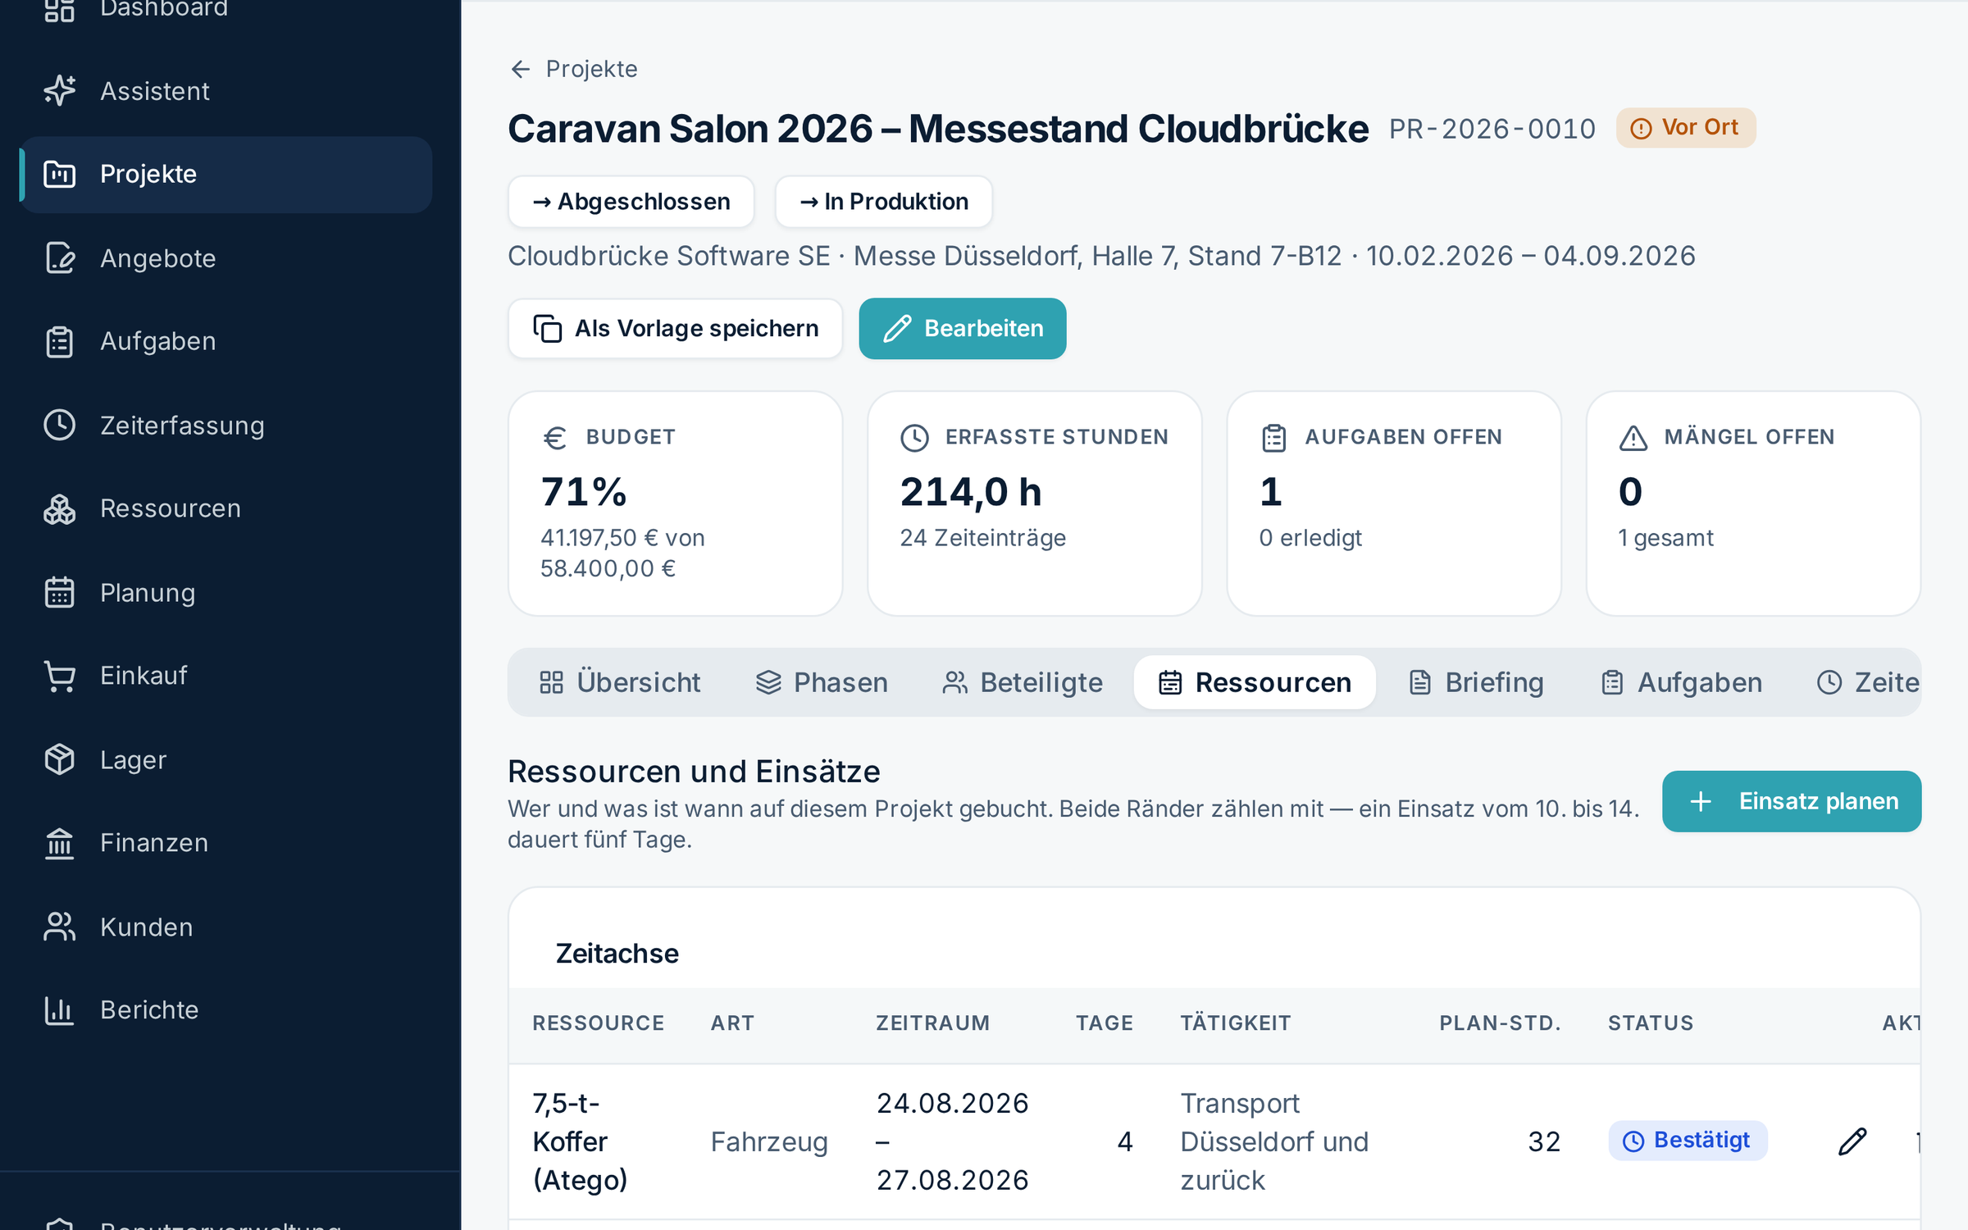Open the Briefing tab
The image size is (1968, 1230).
click(1476, 682)
